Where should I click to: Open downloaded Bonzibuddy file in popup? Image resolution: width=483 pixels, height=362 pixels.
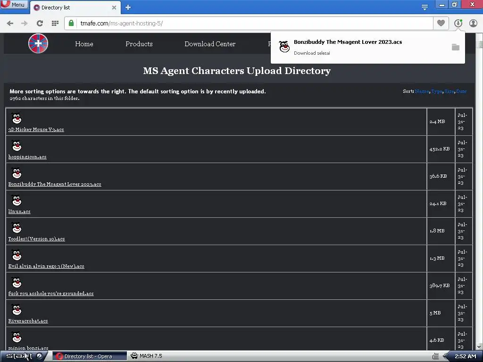click(348, 42)
